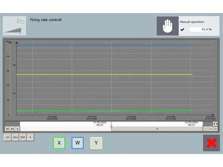
Task: Jump to the start of the trend
Action: point(7,129)
